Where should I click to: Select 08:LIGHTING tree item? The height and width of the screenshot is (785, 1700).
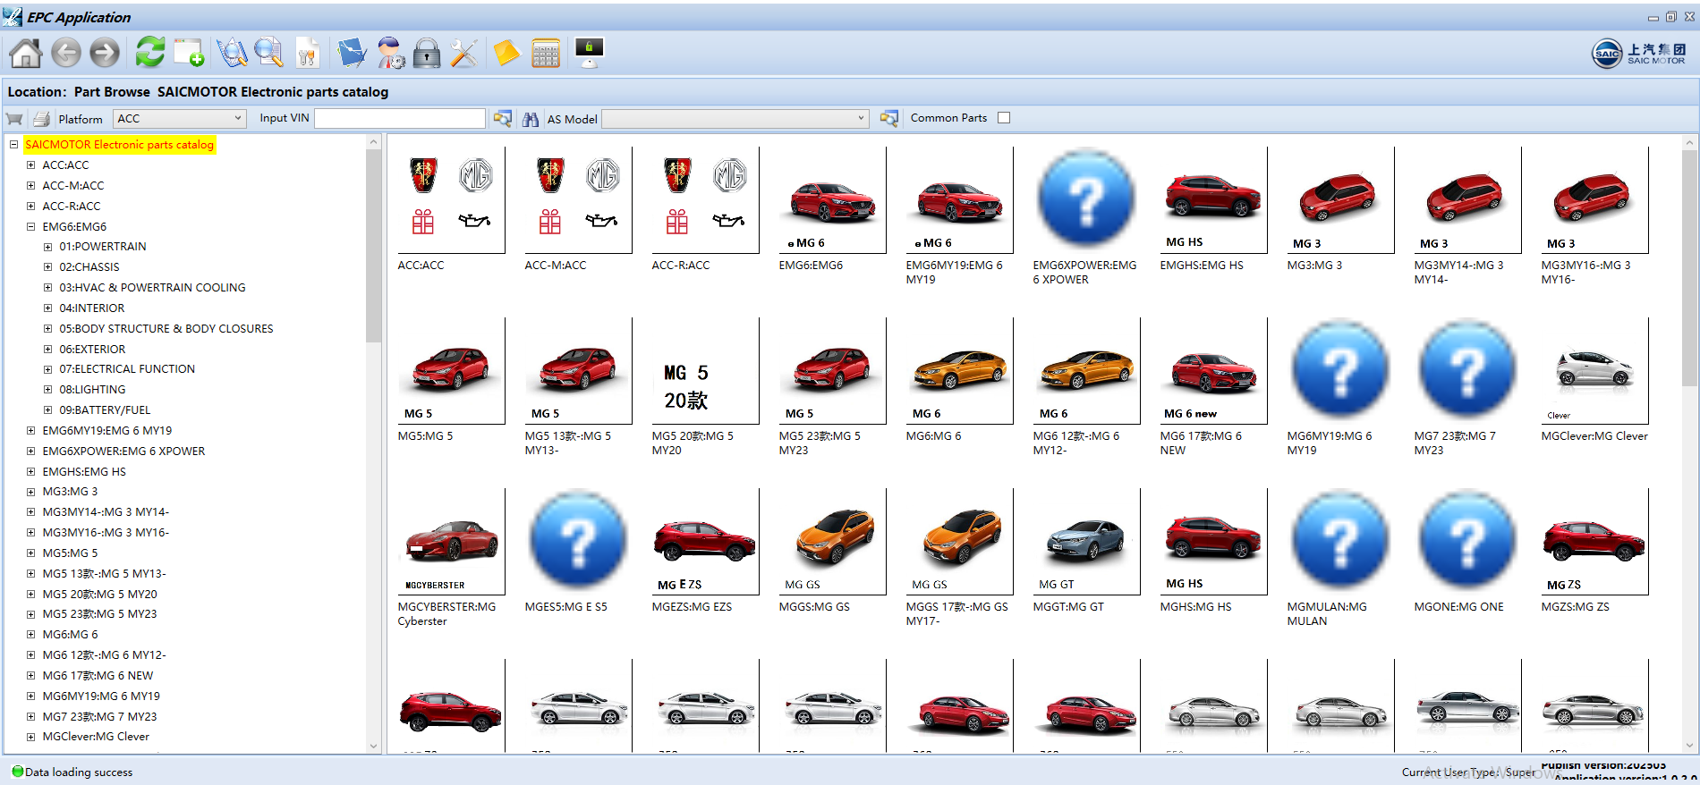(92, 390)
